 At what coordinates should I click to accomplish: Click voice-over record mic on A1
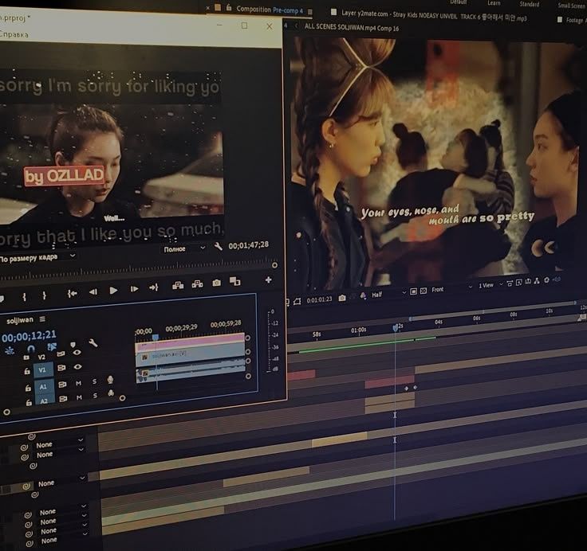[x=110, y=380]
